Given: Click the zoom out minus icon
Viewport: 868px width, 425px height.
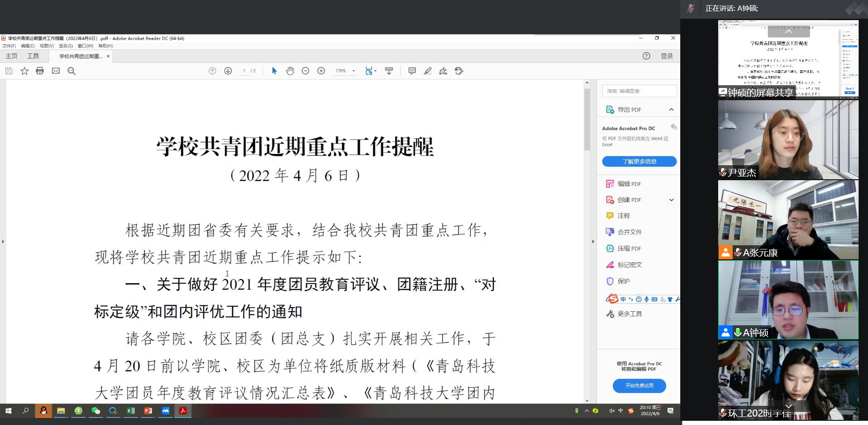Looking at the screenshot, I should point(305,71).
